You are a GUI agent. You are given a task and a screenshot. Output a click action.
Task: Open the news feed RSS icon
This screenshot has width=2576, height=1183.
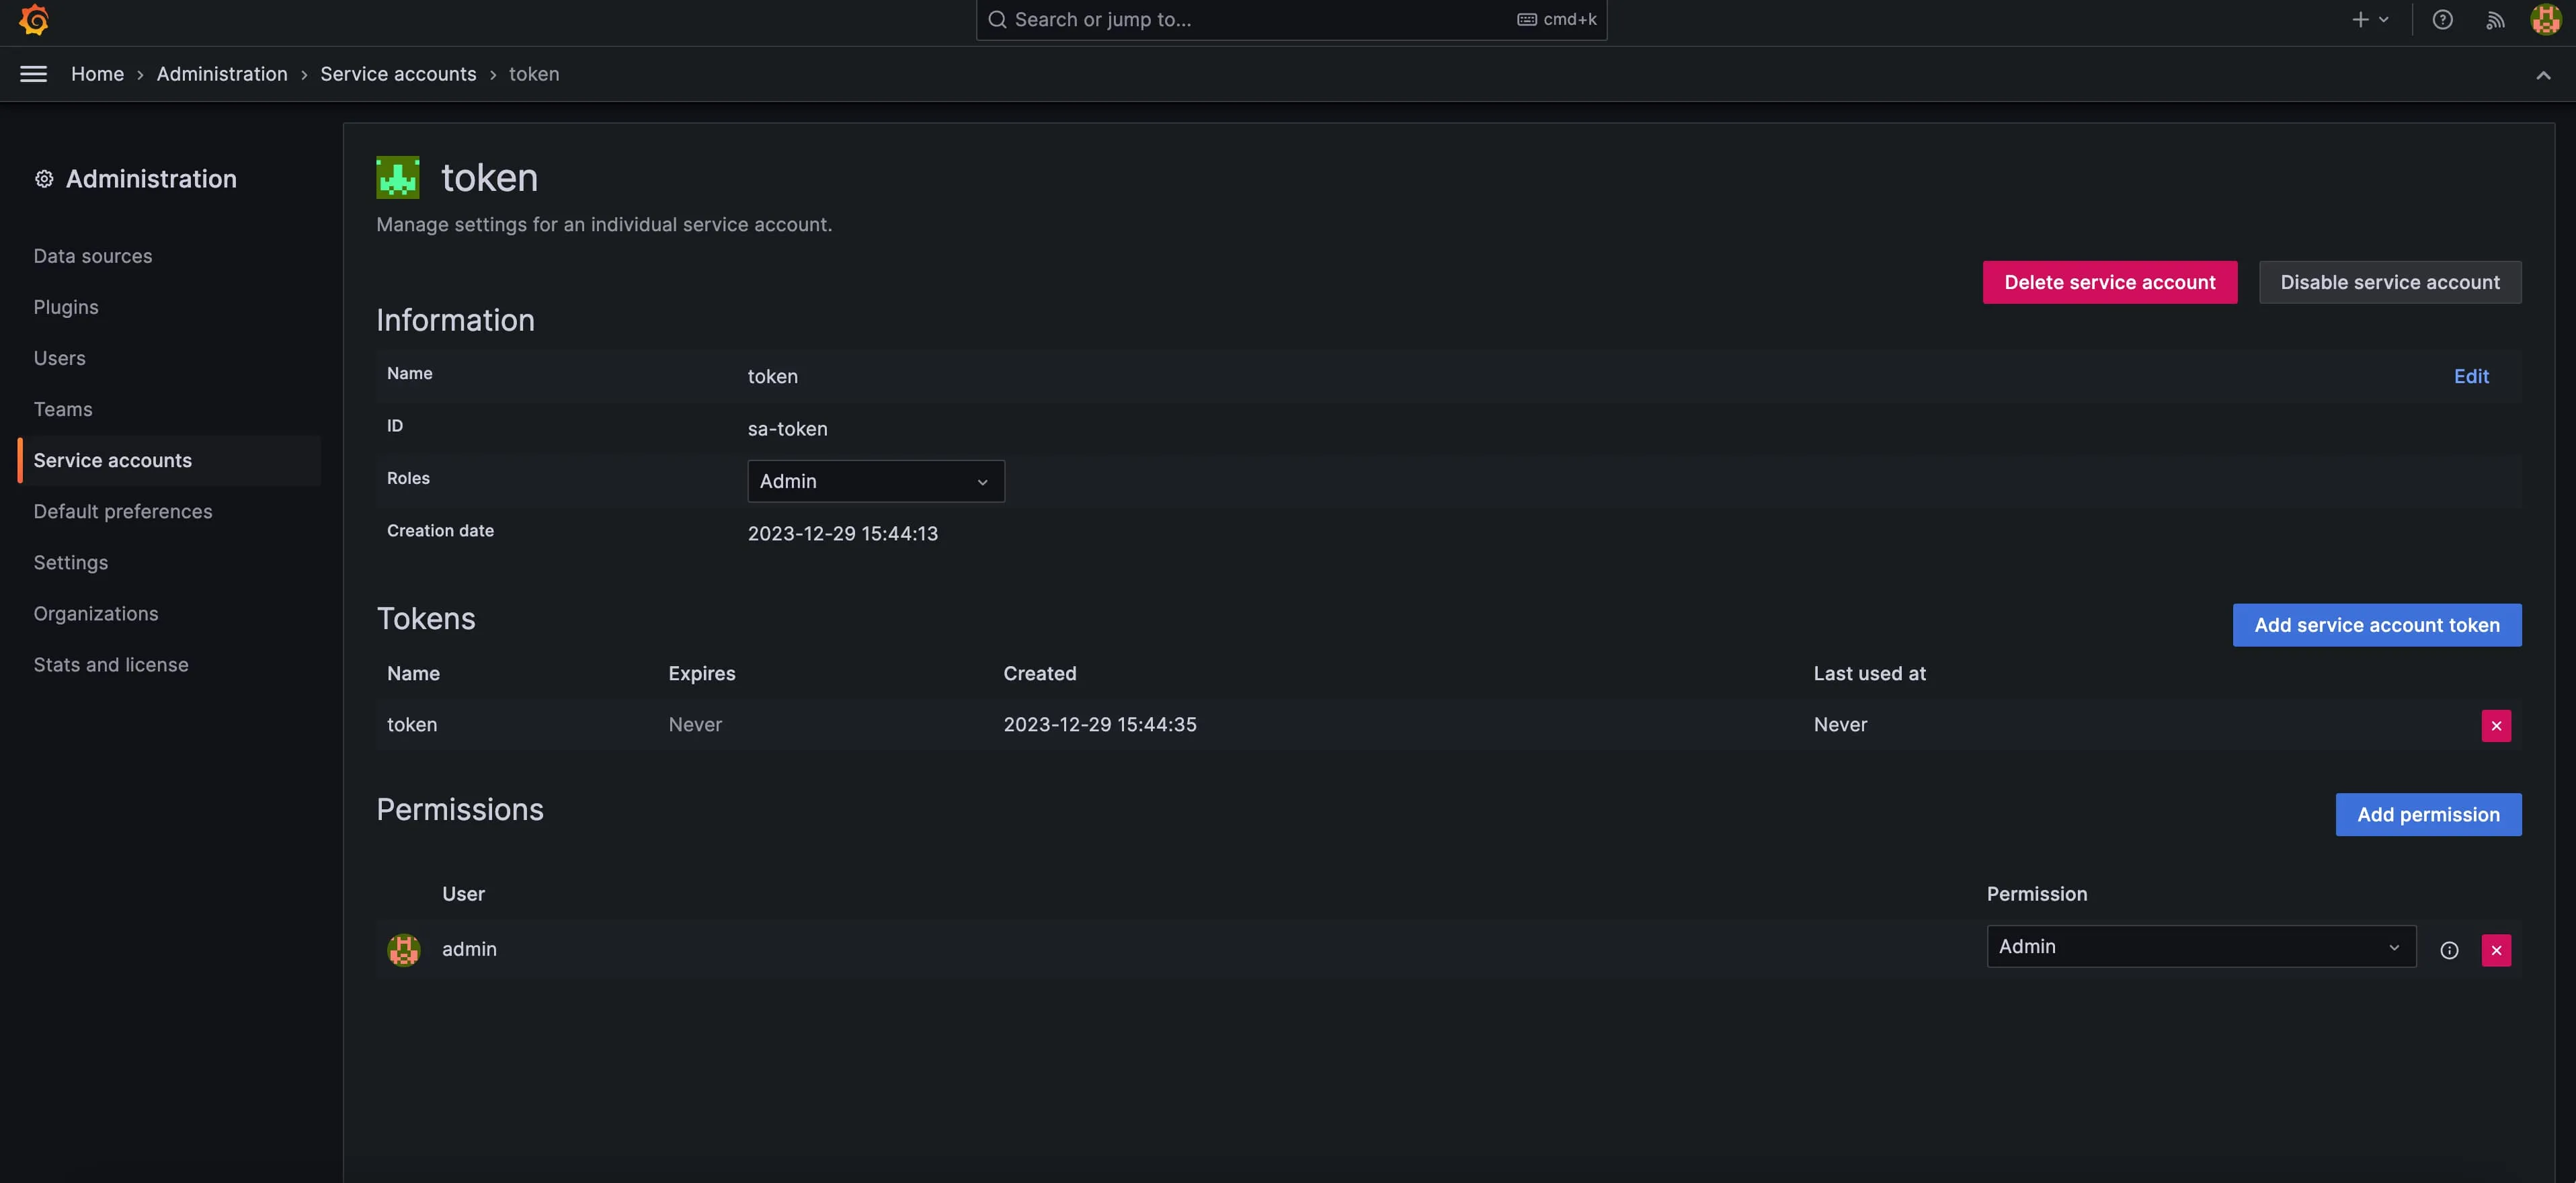(2495, 20)
